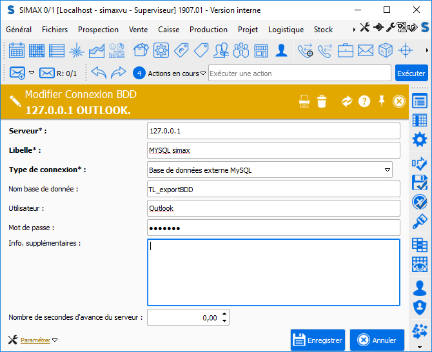Open help question mark icon

pos(364,101)
